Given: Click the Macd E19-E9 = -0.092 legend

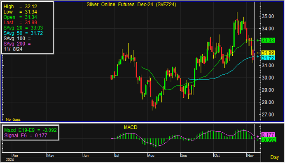Looking at the screenshot, I should click(x=30, y=130).
